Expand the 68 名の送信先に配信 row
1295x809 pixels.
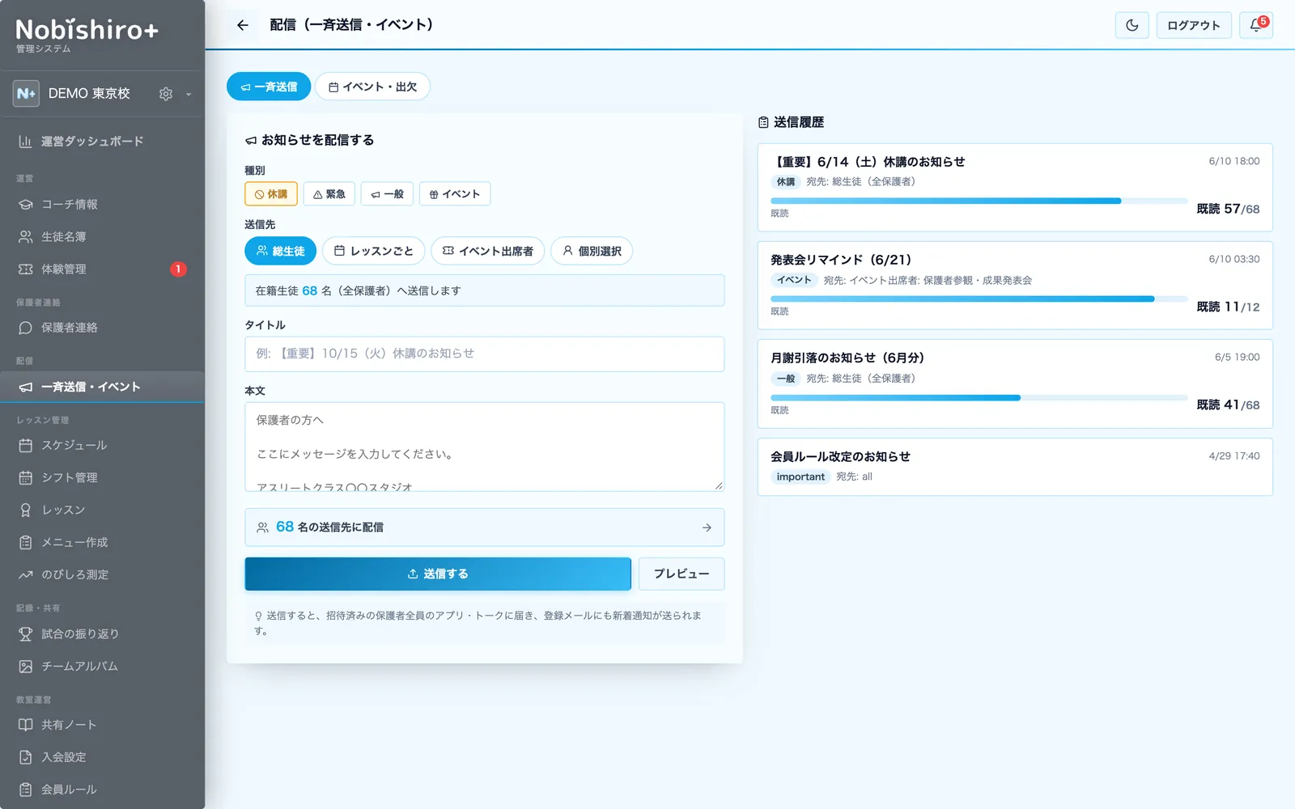pos(485,527)
